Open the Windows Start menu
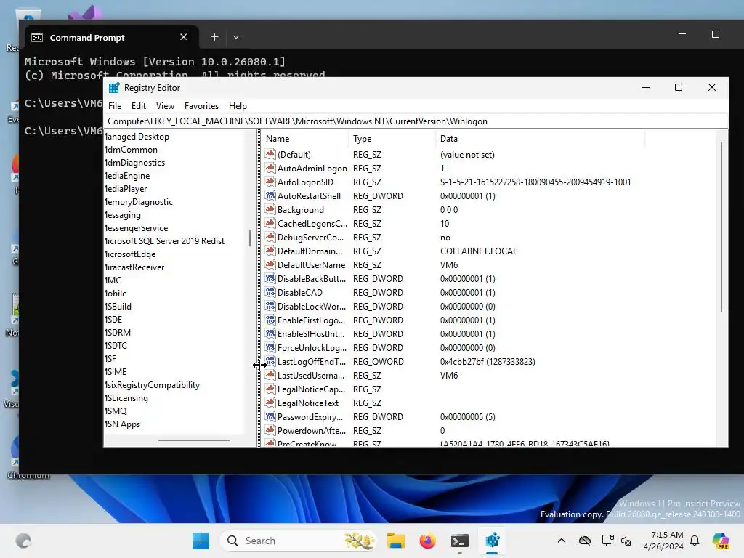Screen dimensions: 744x558 [x=201, y=541]
